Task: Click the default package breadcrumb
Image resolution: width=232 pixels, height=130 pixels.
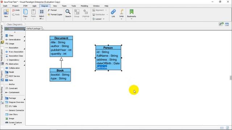Action: click(x=34, y=29)
